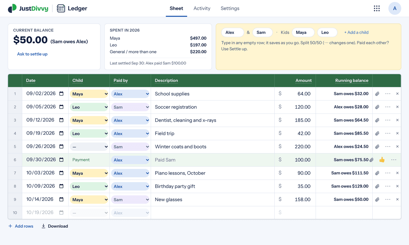
Task: Open more options for New glasses row
Action: (x=388, y=200)
